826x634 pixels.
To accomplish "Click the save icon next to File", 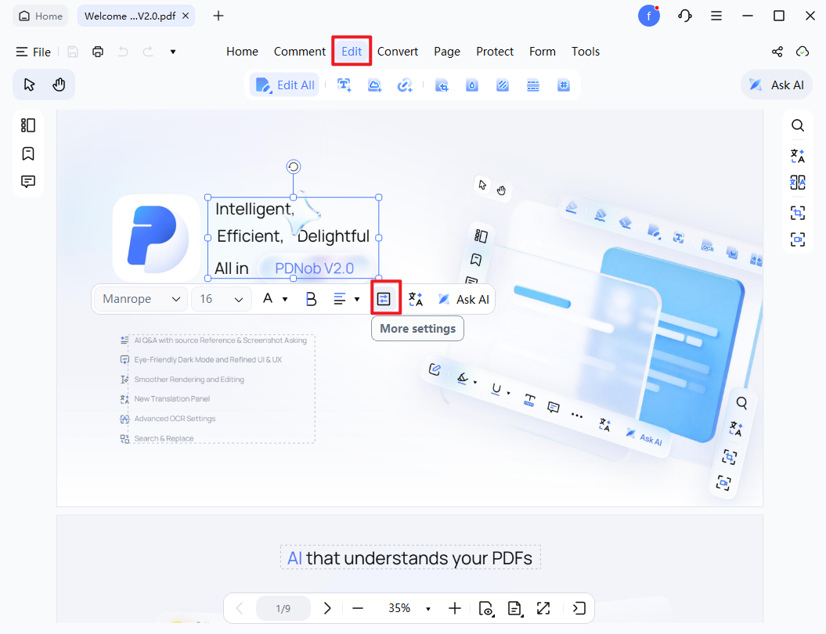I will click(x=73, y=52).
